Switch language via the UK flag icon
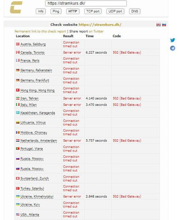The image size is (179, 220). pos(158,25)
